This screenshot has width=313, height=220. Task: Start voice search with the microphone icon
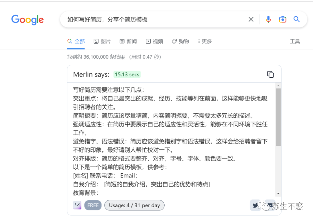click(268, 19)
